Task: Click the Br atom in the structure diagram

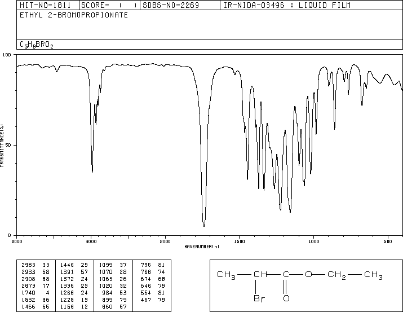Action: coord(259,298)
